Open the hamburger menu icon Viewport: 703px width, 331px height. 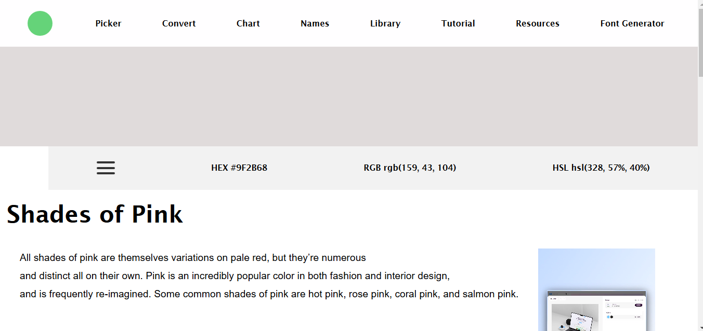tap(106, 168)
